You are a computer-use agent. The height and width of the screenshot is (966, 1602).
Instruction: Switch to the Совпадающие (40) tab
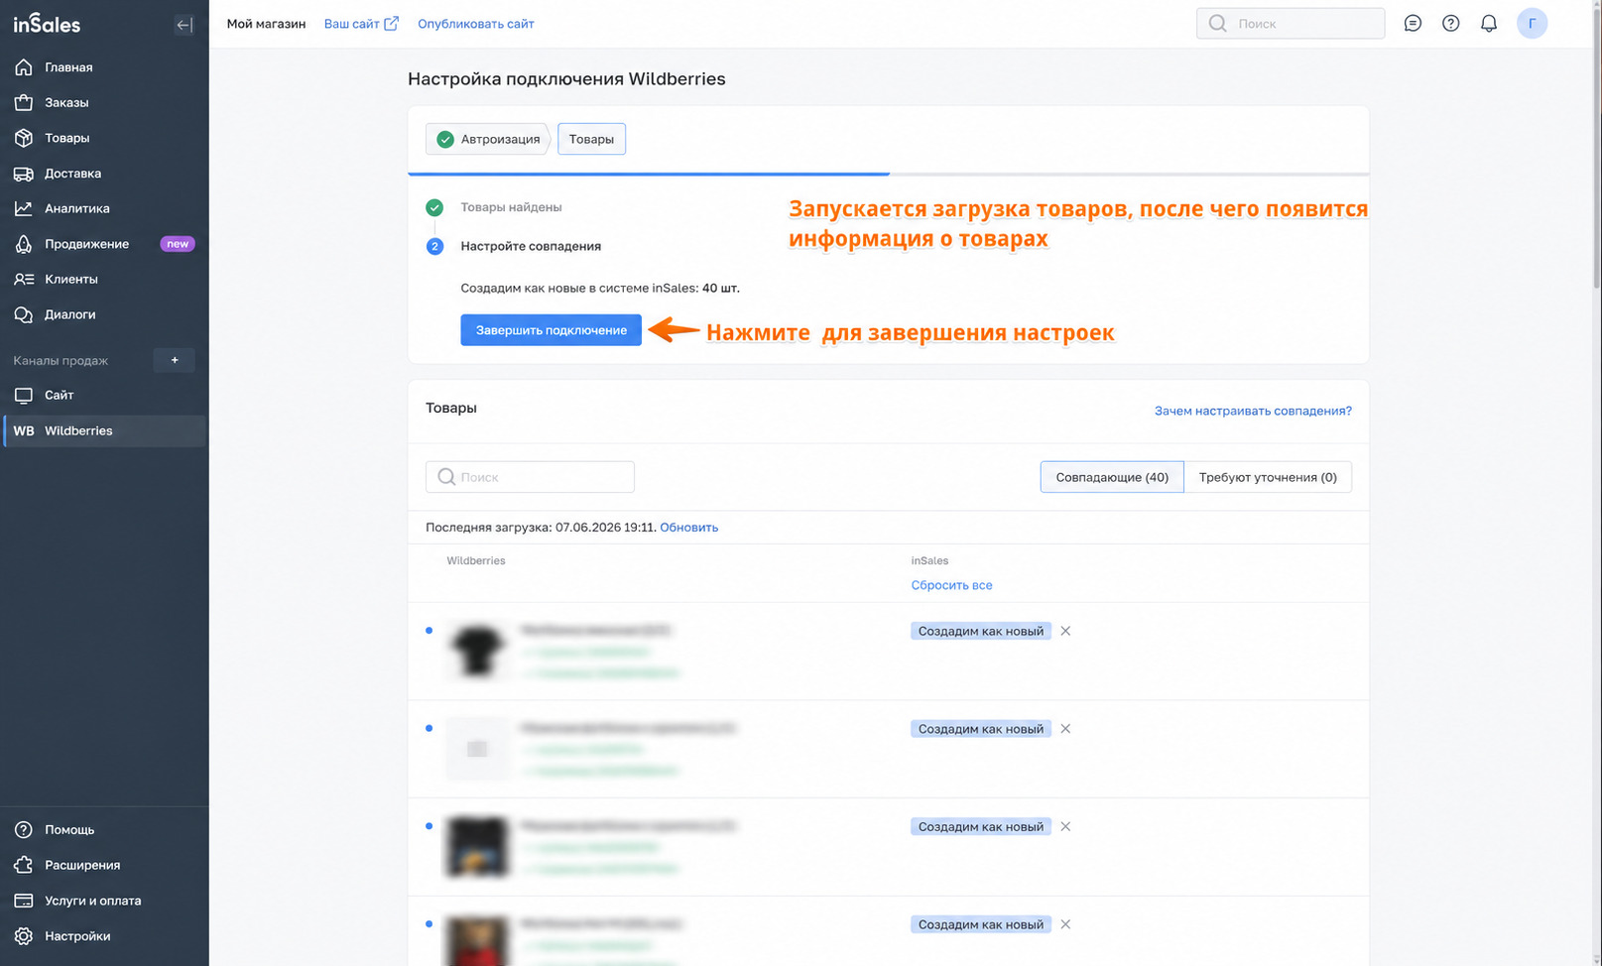(1112, 477)
